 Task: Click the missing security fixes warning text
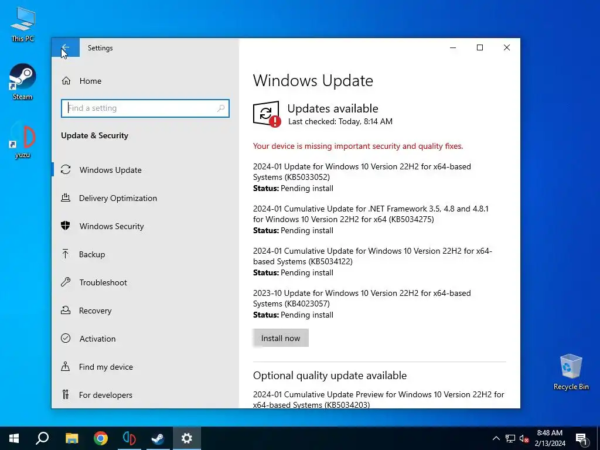click(x=358, y=146)
